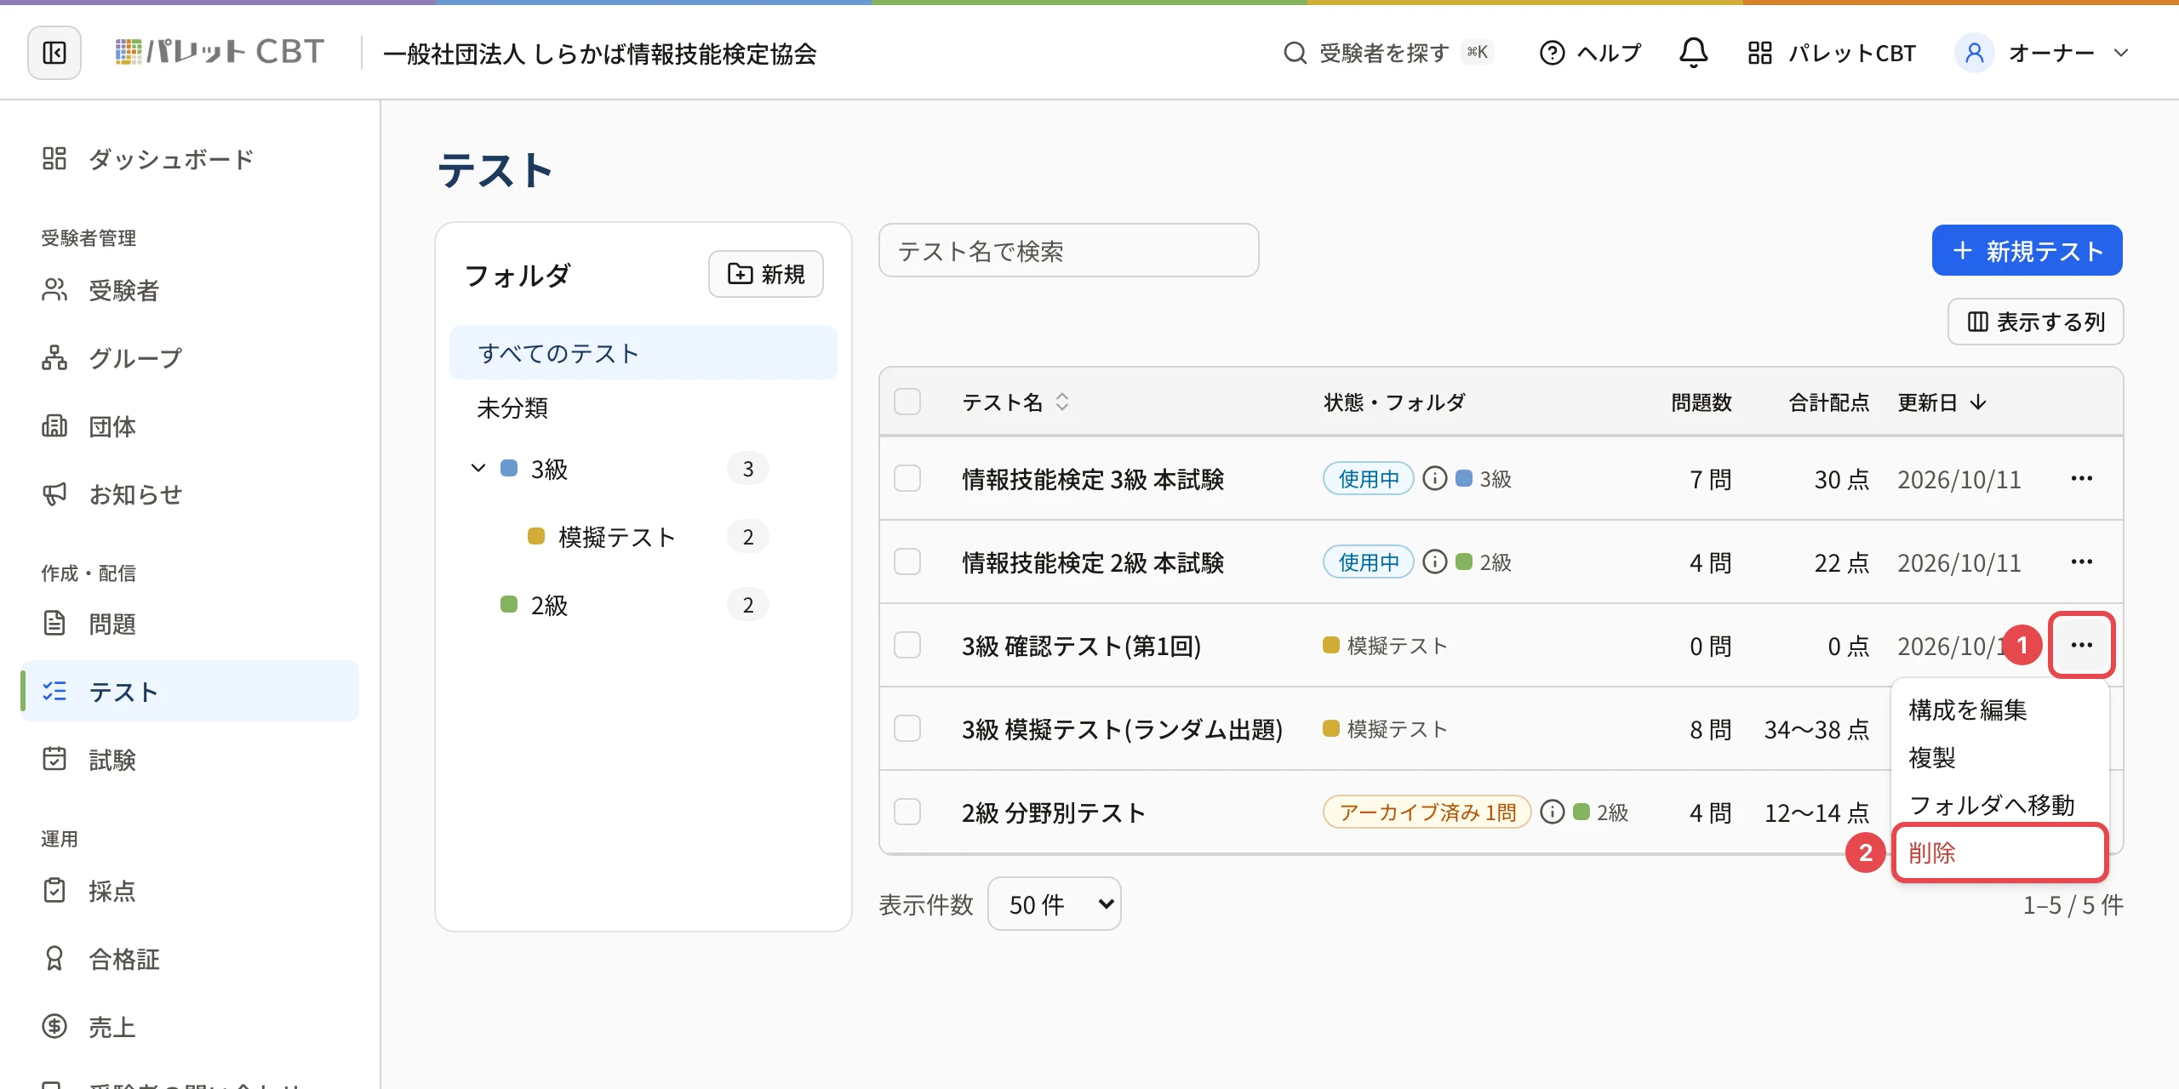Choose 削除 from menu
The height and width of the screenshot is (1089, 2179).
click(x=2000, y=852)
